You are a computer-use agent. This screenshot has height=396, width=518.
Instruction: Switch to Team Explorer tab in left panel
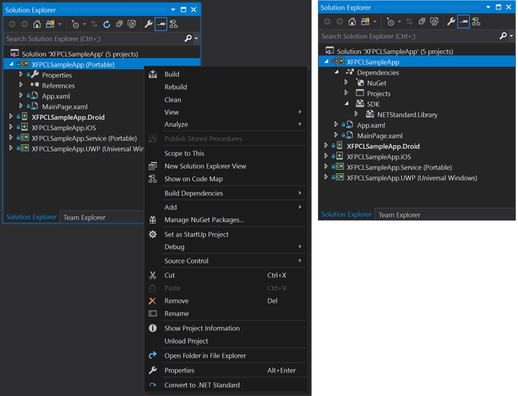coord(84,217)
